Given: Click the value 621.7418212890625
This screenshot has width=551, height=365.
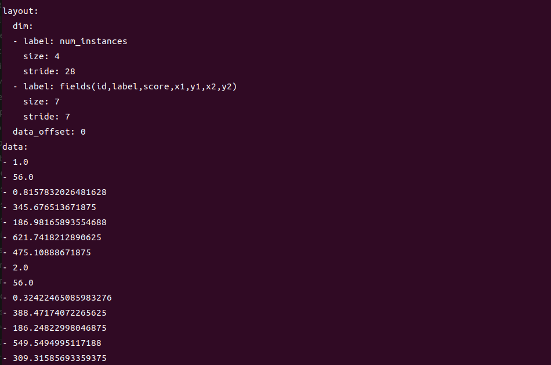Looking at the screenshot, I should [x=57, y=238].
